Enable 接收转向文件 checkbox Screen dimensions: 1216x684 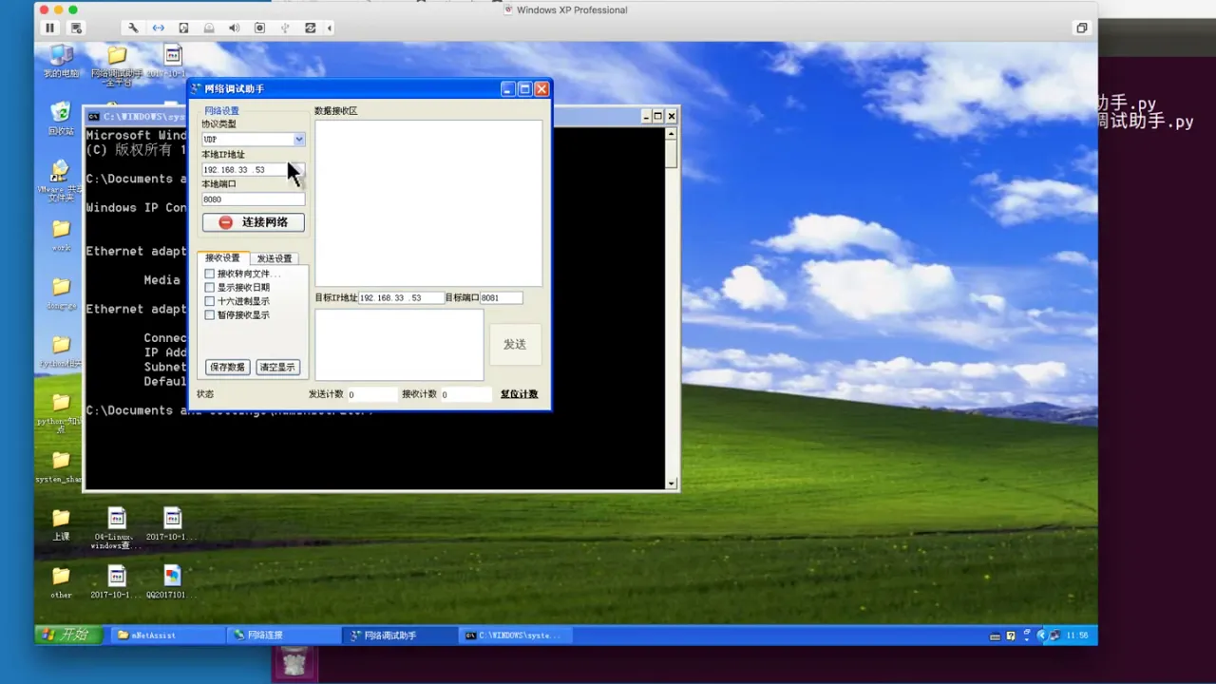(210, 274)
